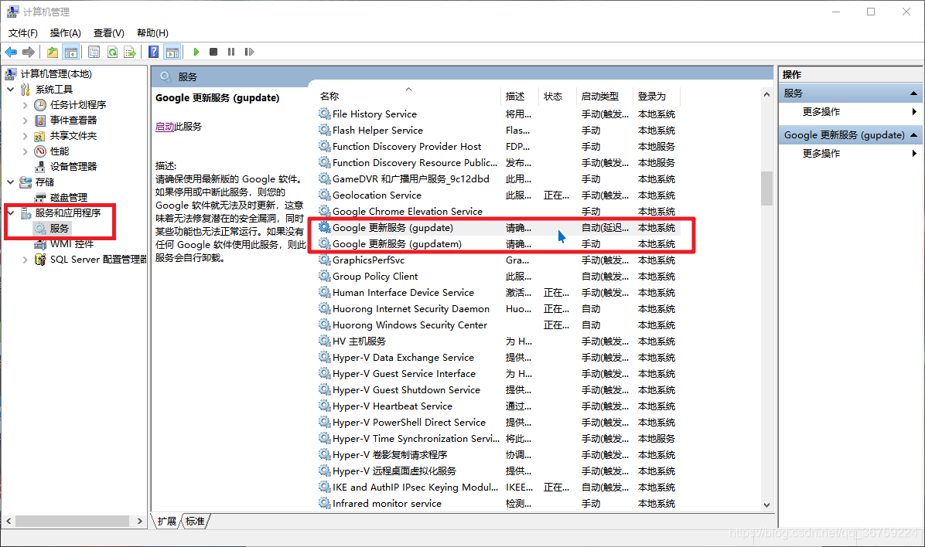925x547 pixels.
Task: Select Google Chrome Elevation Service row
Action: click(499, 212)
